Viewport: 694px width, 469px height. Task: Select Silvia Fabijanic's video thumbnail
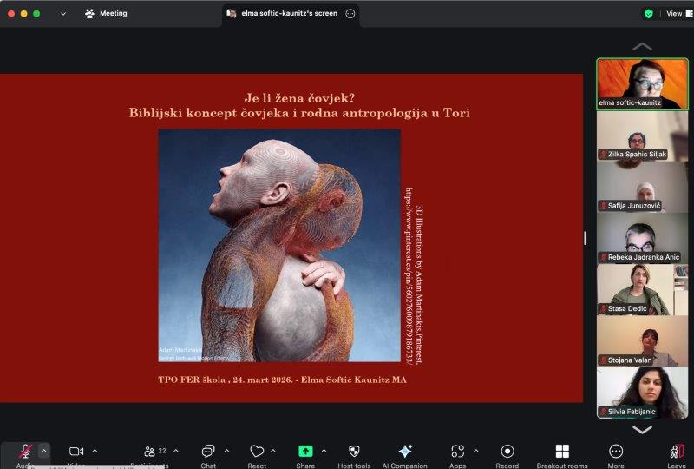tap(642, 393)
